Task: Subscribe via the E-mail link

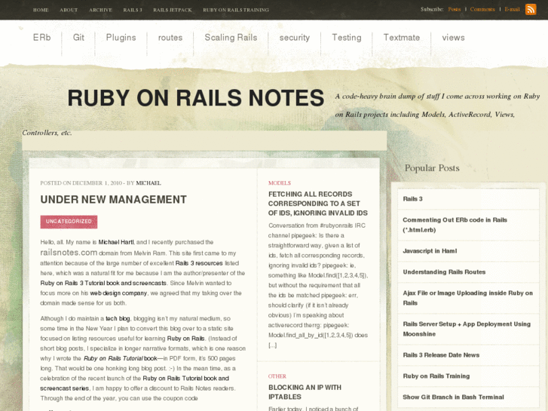Action: (512, 10)
